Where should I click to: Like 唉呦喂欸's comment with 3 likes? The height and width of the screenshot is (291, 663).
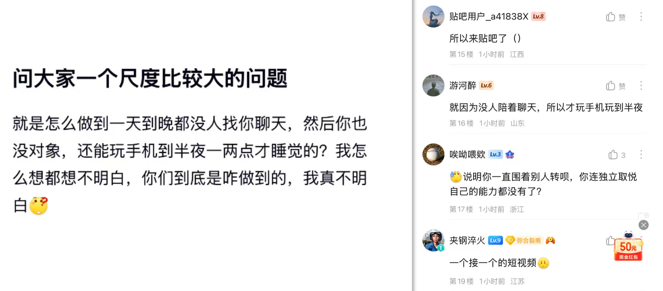click(x=613, y=155)
